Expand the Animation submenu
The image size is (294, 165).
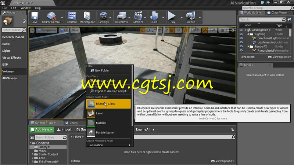tap(108, 145)
